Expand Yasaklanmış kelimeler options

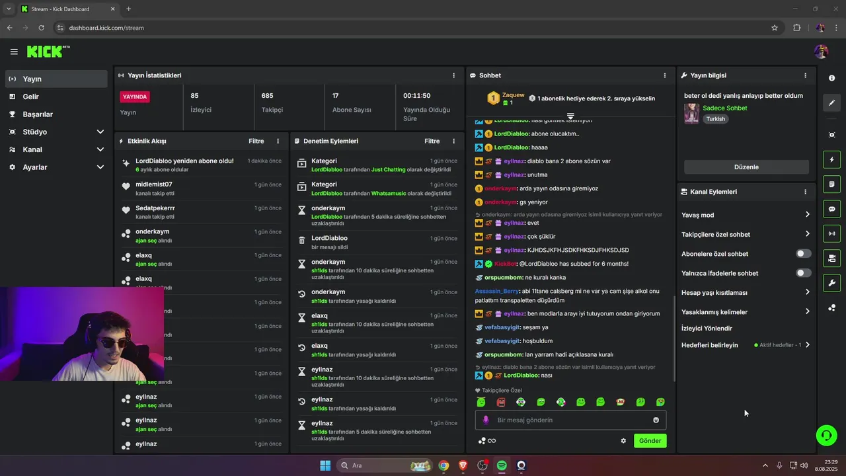pyautogui.click(x=807, y=311)
